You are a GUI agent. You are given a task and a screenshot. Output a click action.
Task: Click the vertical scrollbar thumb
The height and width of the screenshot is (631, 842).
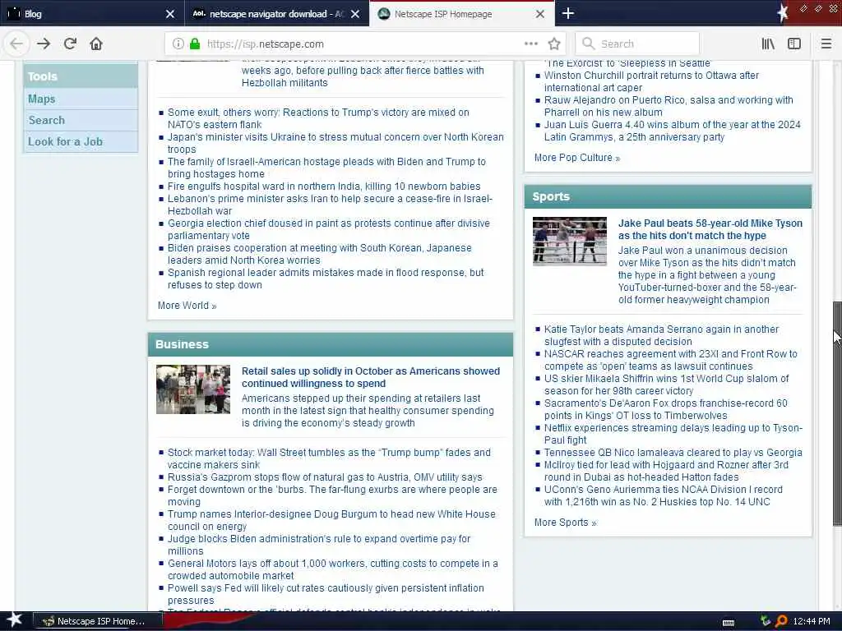837,413
